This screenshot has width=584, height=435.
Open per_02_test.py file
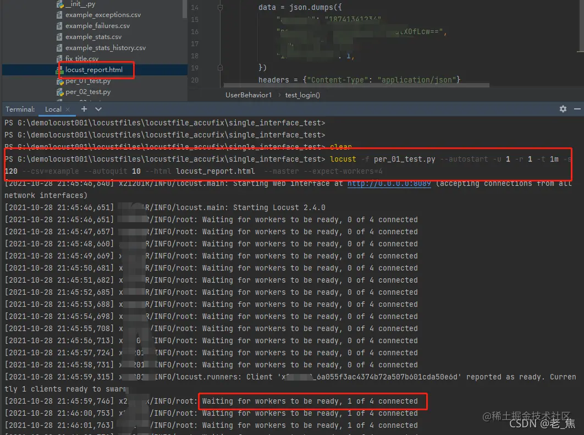88,92
